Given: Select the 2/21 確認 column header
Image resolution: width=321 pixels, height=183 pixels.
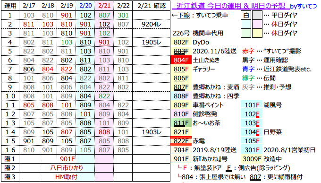Looking at the screenshot, I should tap(152, 6).
